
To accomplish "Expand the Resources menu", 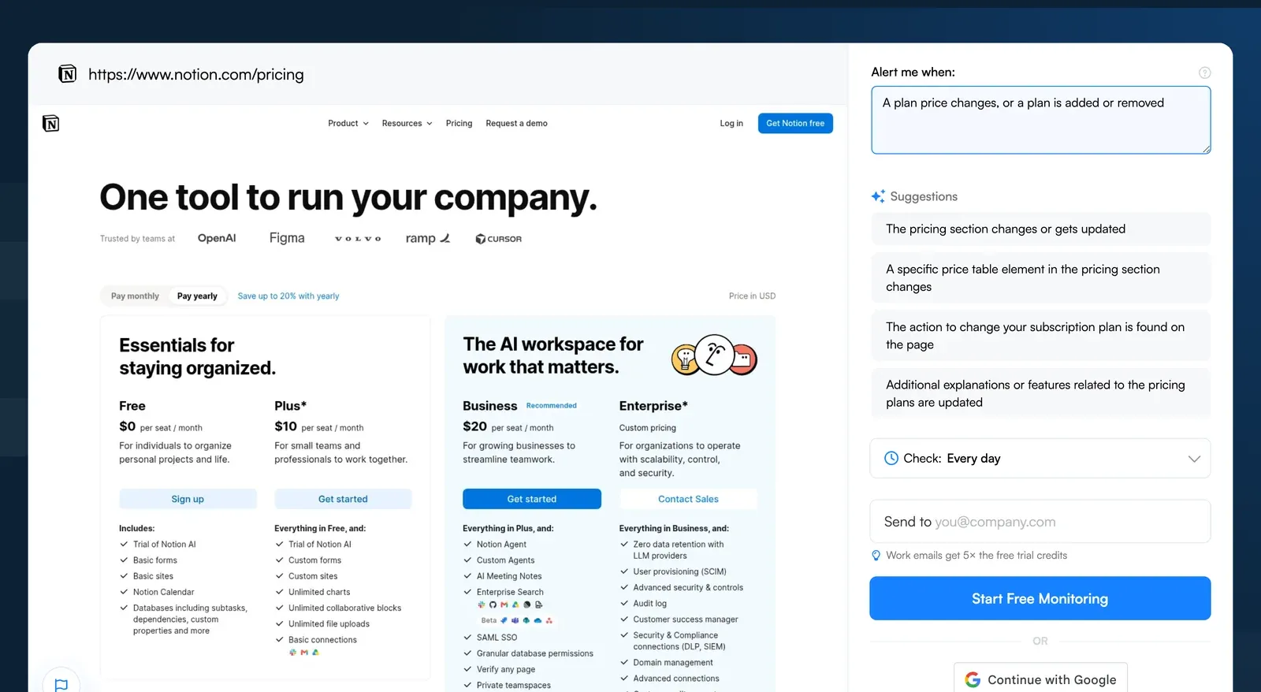I will (x=407, y=124).
